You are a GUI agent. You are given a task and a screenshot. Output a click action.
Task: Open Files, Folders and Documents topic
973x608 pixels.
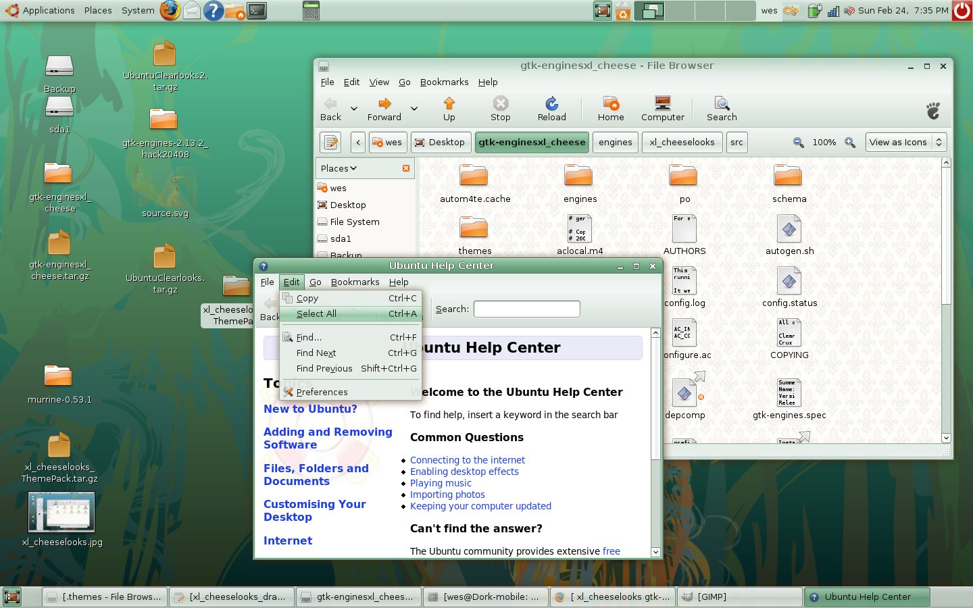coord(316,475)
